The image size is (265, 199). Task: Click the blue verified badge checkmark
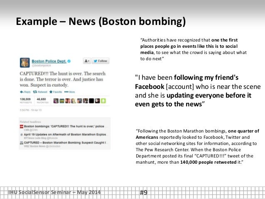(x=69, y=61)
